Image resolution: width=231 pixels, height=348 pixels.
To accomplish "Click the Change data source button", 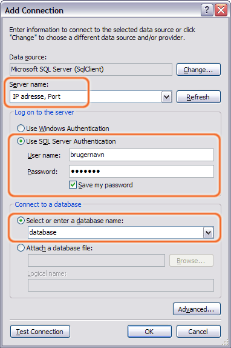I will tap(198, 70).
